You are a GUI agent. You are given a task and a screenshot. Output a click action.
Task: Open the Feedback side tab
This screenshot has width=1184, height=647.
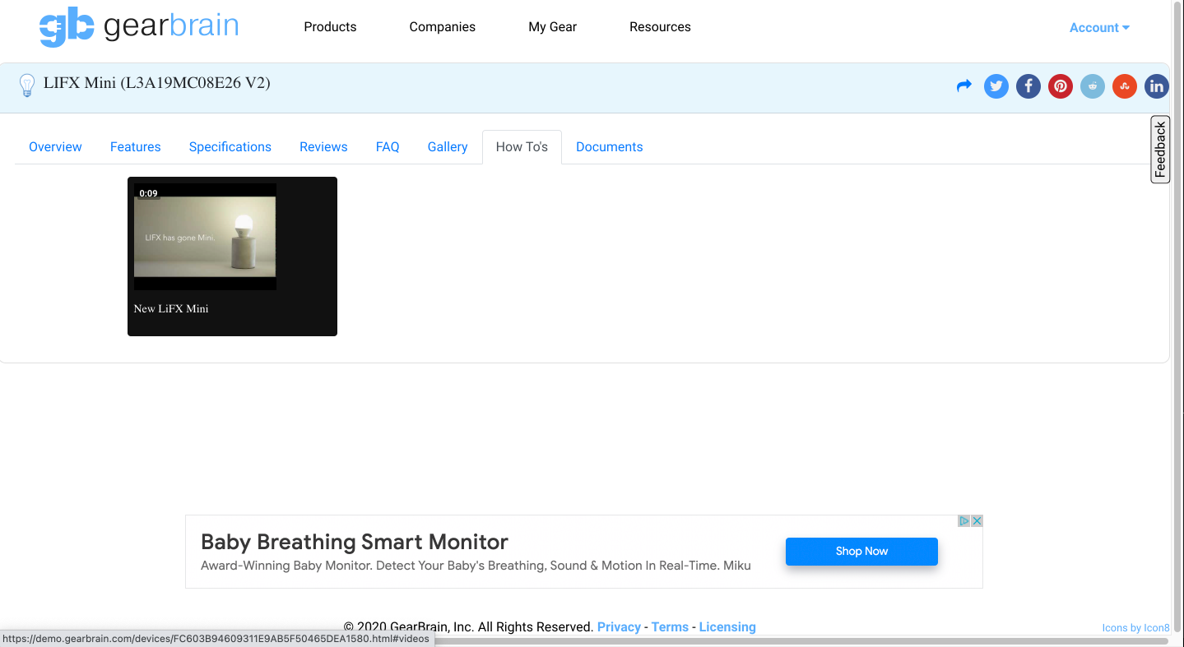1160,150
